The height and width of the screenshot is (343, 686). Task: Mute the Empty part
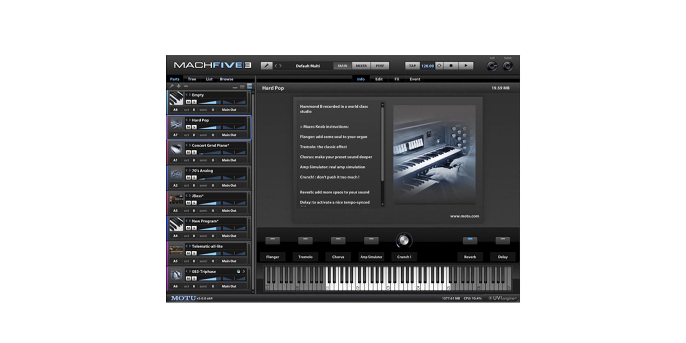click(188, 102)
